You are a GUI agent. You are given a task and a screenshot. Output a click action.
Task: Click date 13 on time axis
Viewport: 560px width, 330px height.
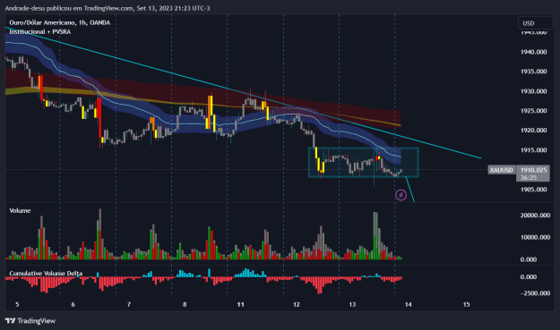tap(352, 305)
